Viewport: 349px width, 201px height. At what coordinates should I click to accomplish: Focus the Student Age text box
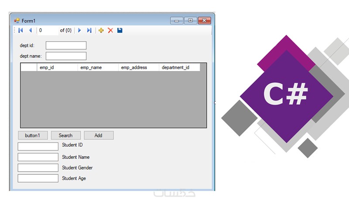click(38, 178)
